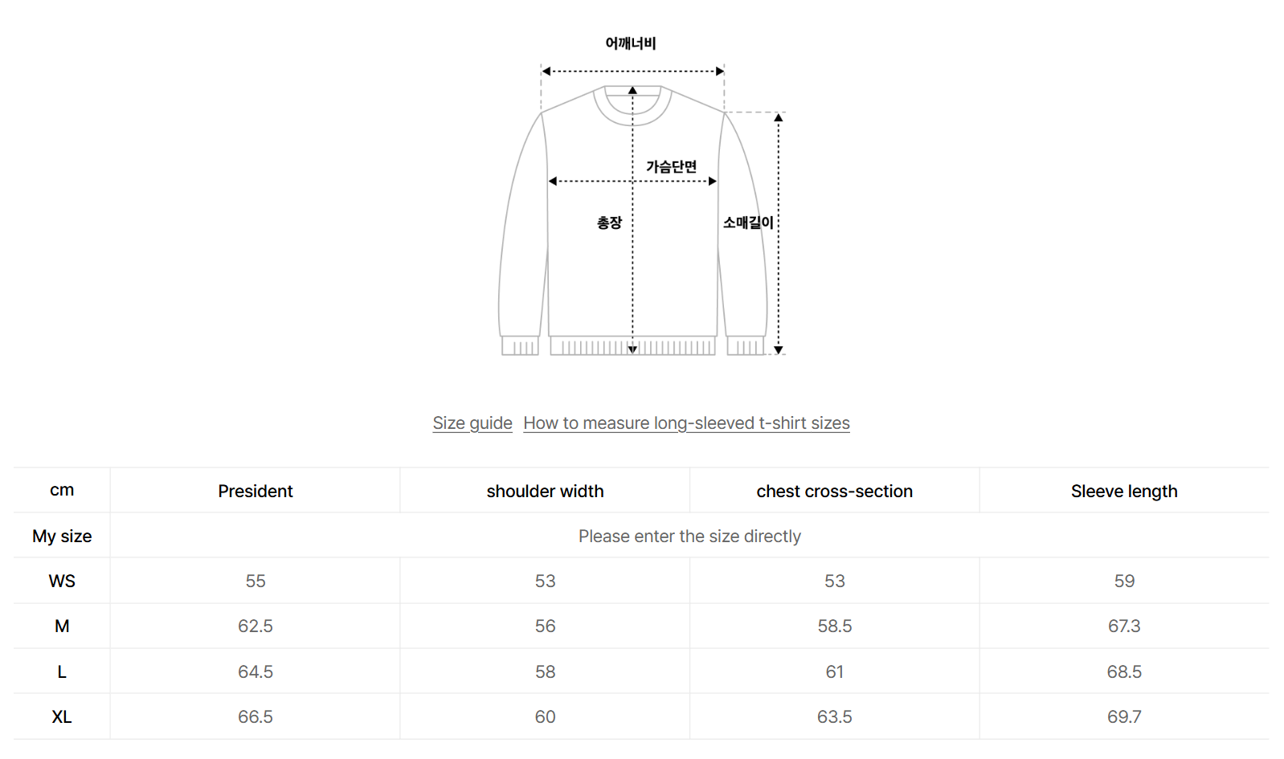
Task: Select the My size row label
Action: click(62, 537)
